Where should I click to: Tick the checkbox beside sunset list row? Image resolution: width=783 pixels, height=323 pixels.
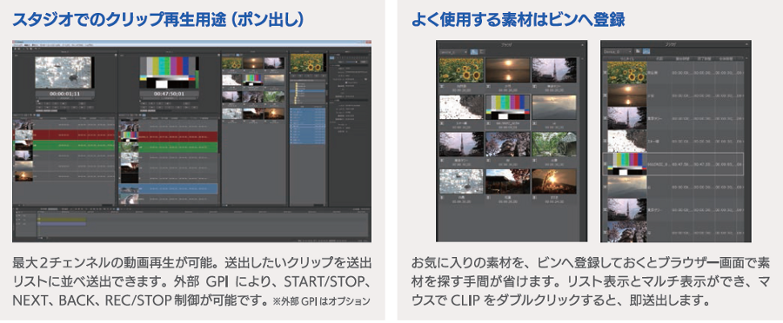click(605, 96)
